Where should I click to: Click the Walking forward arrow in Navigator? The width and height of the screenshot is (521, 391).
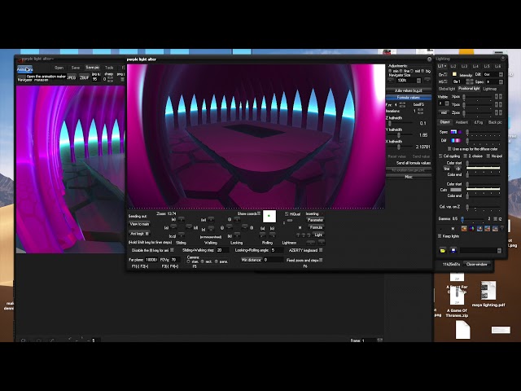pos(211,220)
